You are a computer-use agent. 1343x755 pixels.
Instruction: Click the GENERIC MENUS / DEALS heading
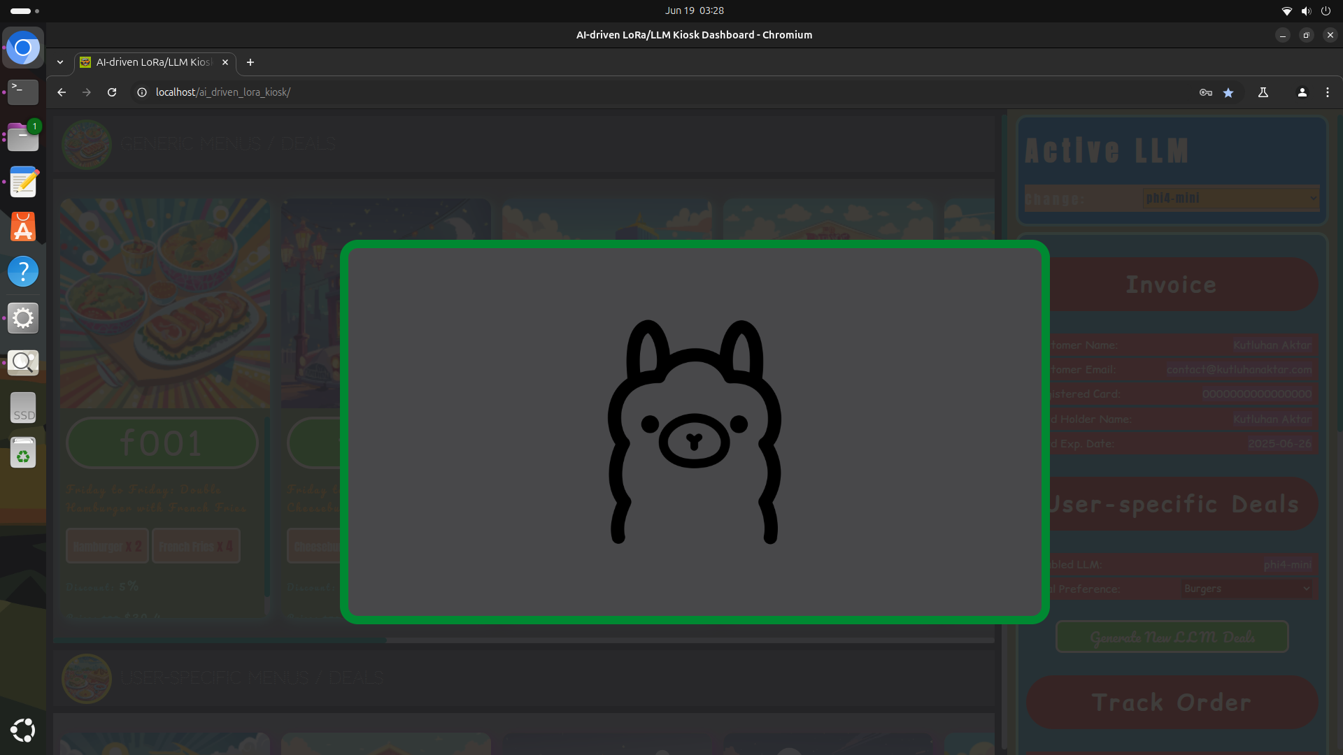pyautogui.click(x=227, y=144)
